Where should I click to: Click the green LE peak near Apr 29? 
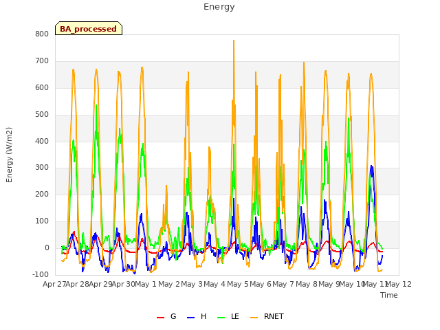(x=96, y=105)
